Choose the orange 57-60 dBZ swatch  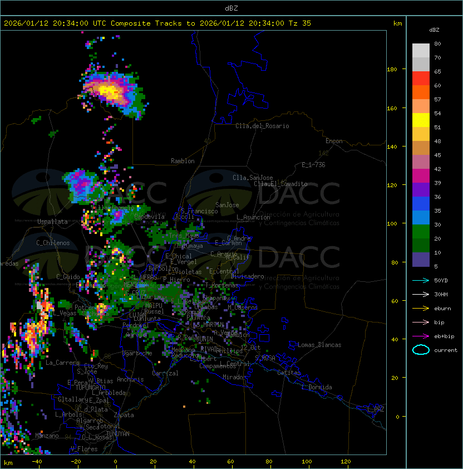pos(421,92)
